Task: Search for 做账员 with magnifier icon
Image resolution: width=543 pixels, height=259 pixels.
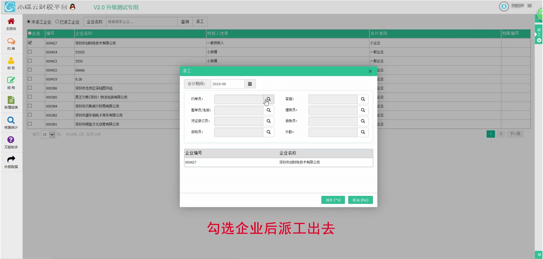Action: (363, 121)
